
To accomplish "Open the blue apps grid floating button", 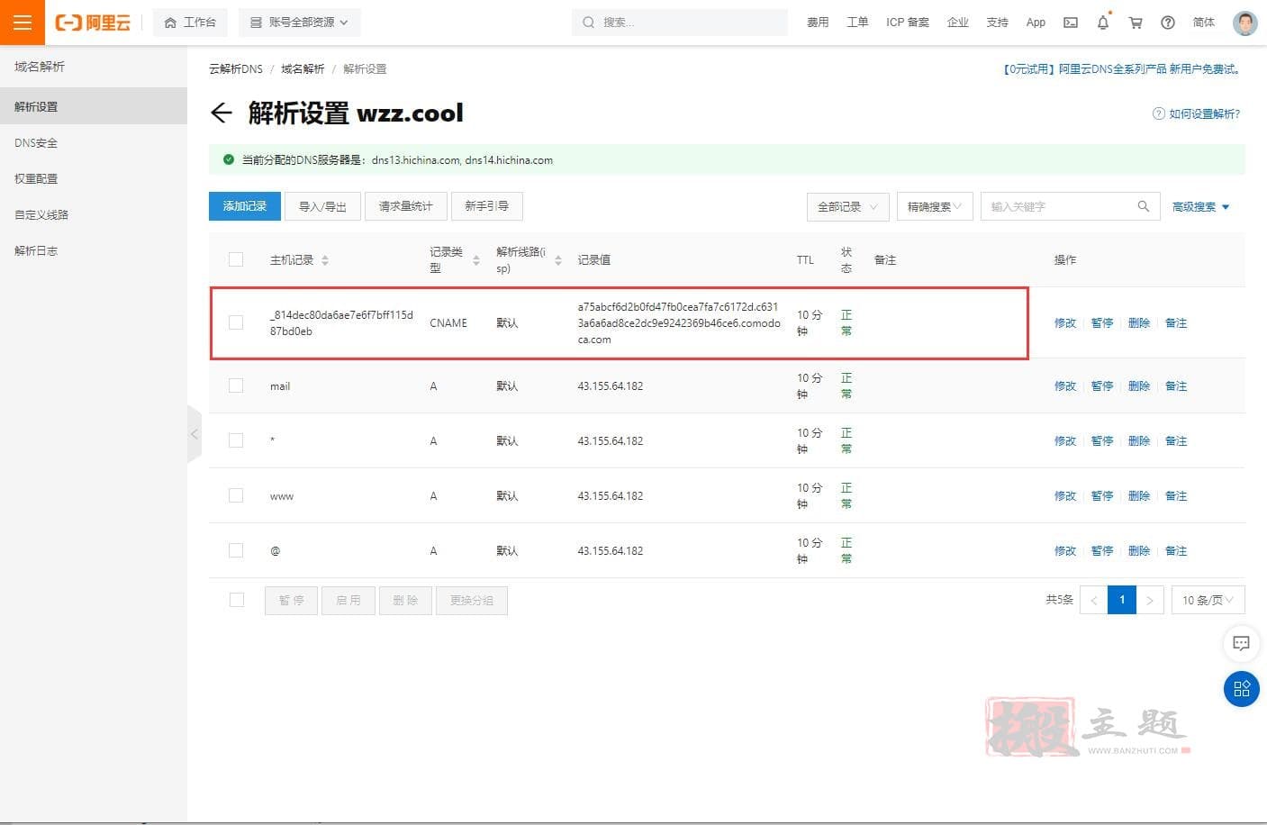I will point(1242,689).
